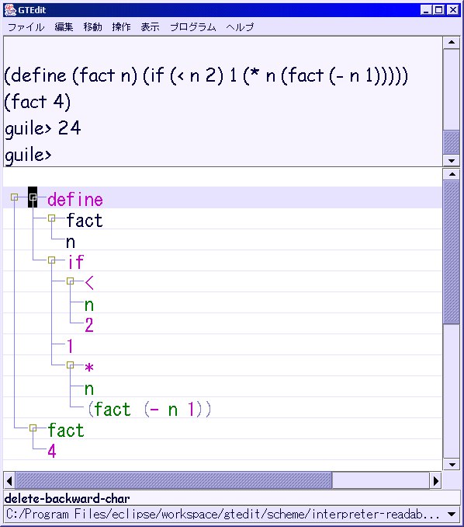Open the 表示 menu
The height and width of the screenshot is (527, 464).
click(150, 27)
